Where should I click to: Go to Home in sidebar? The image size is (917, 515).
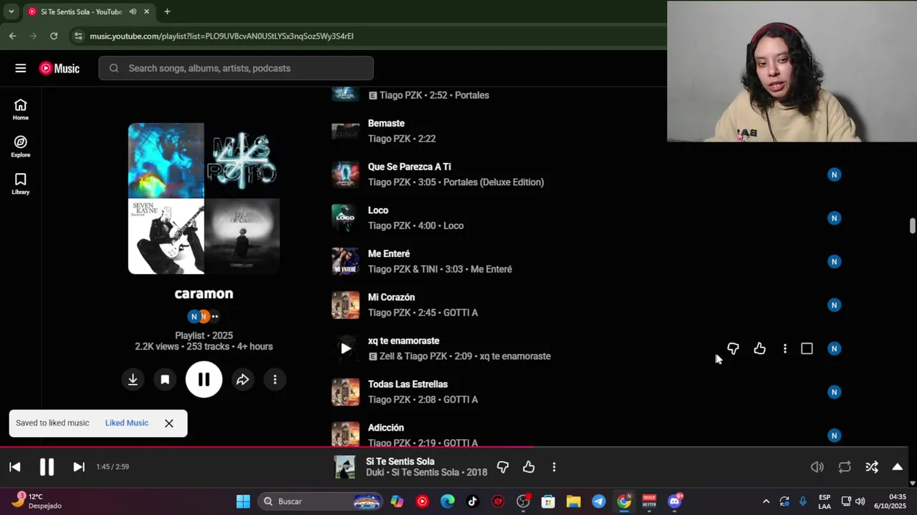(x=21, y=109)
